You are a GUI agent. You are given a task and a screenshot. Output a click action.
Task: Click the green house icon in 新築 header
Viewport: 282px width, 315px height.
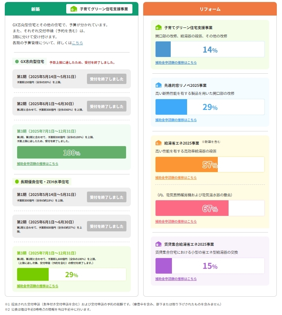pyautogui.click(x=74, y=9)
